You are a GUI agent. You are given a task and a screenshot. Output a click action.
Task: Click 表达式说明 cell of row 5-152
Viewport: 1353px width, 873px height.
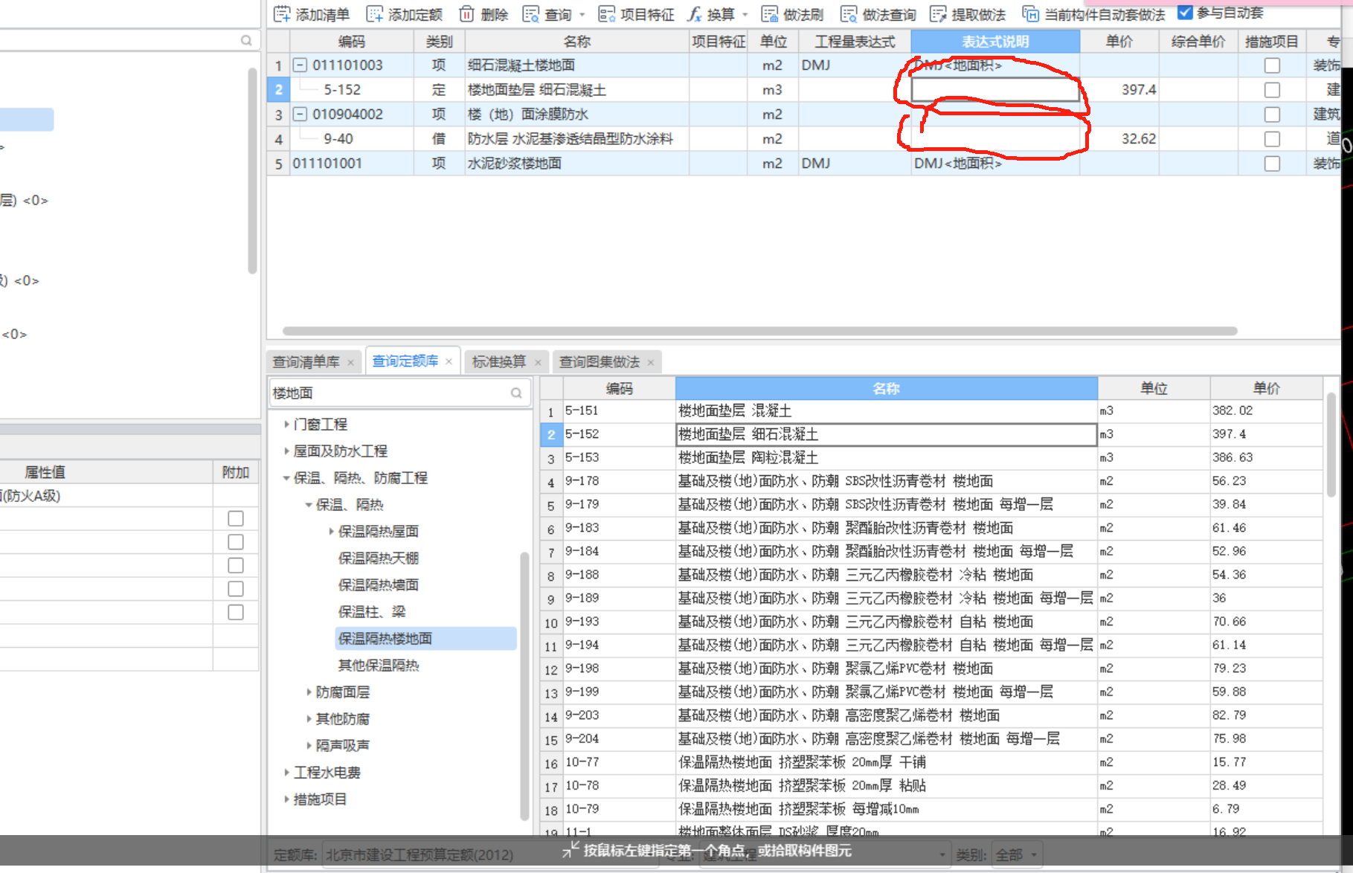[995, 90]
